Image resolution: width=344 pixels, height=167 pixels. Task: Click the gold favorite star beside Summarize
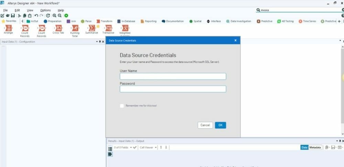98,26
